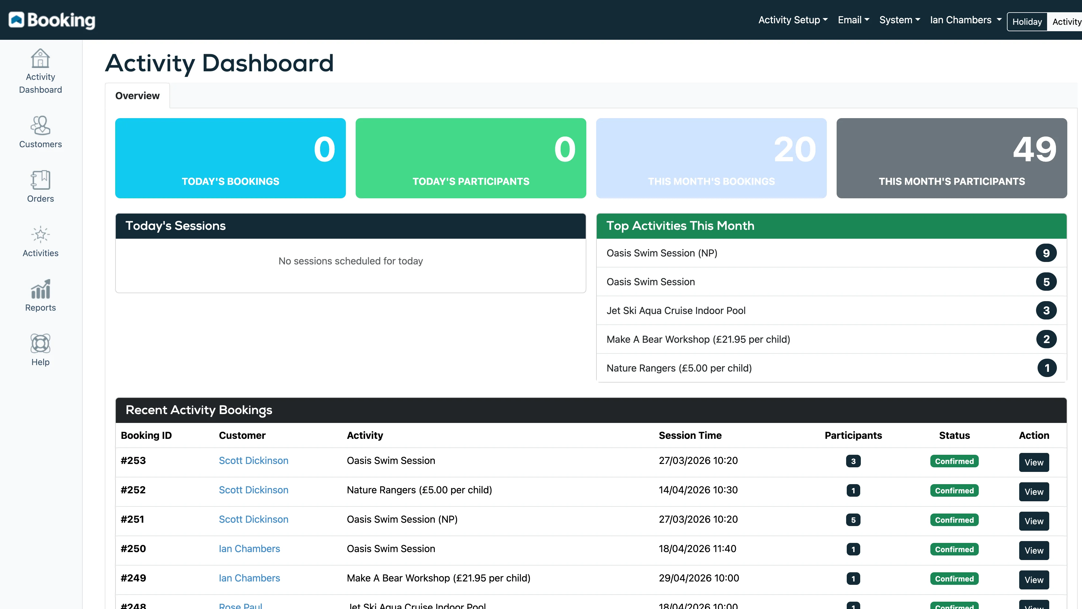
Task: Open Ian Chambers link for booking #250
Action: pyautogui.click(x=249, y=549)
